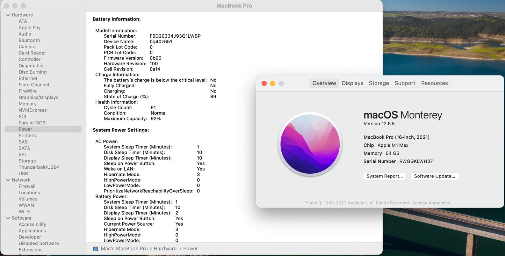Select Controller in sidebar

point(30,59)
